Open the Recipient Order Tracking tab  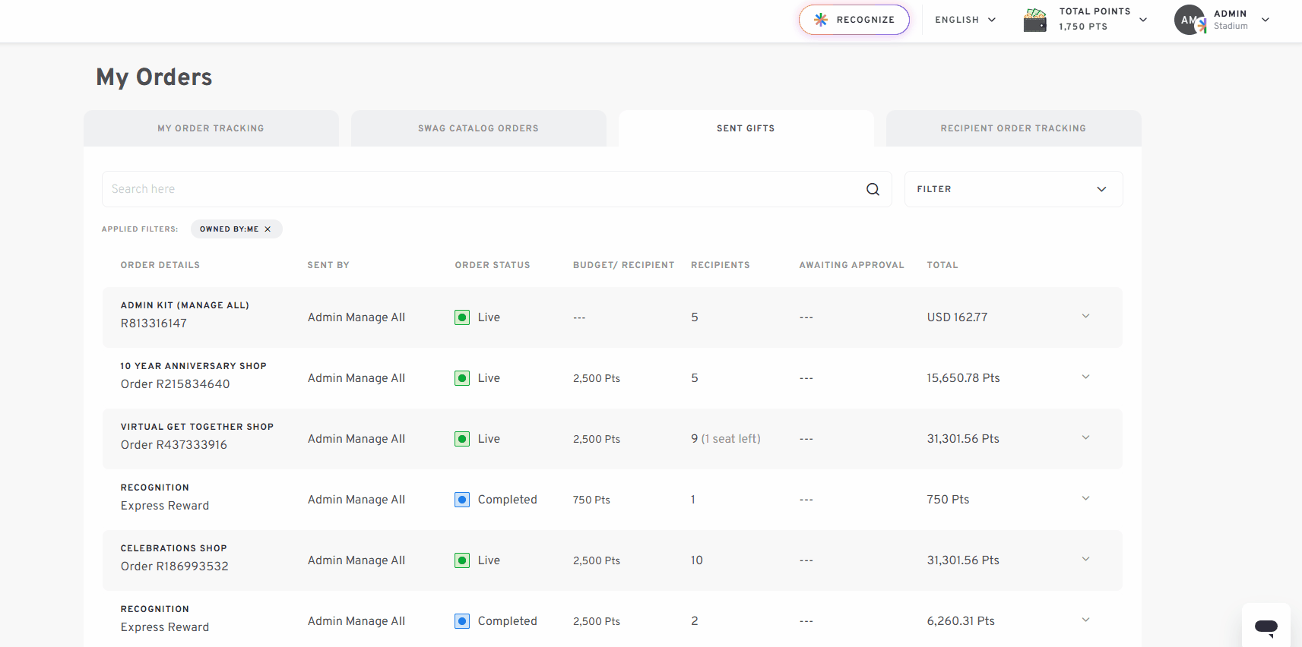[x=1014, y=128]
